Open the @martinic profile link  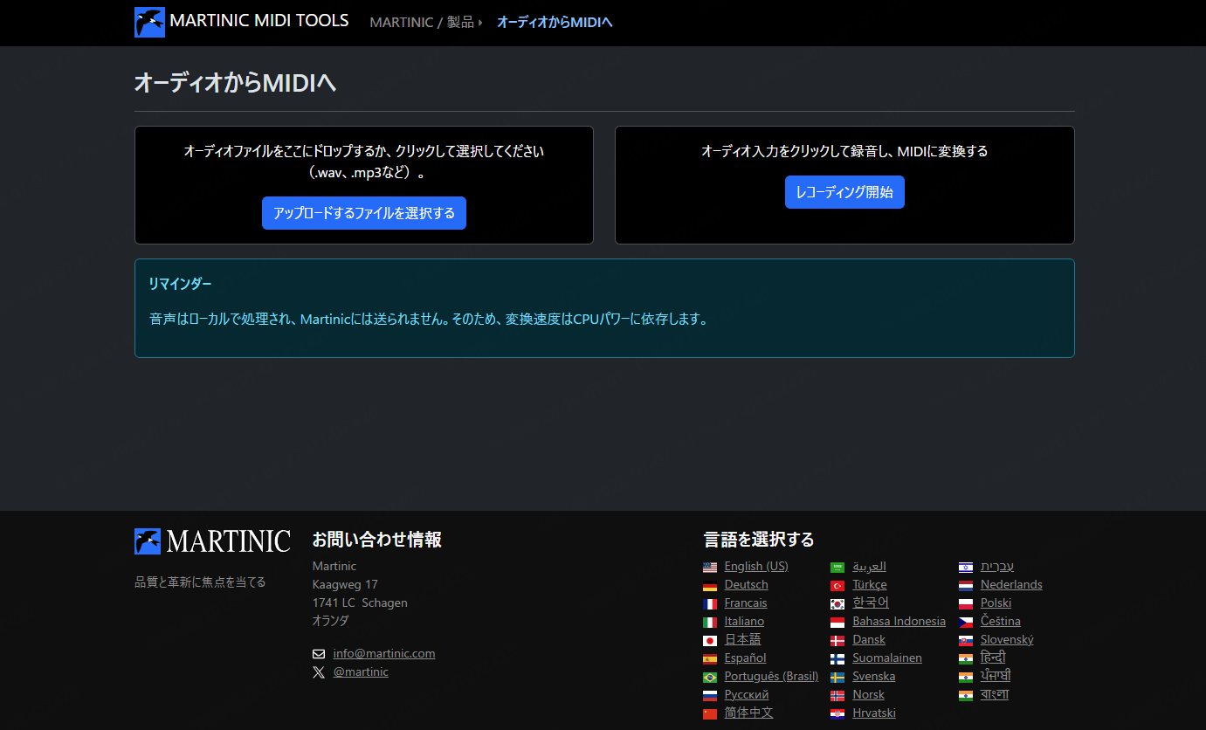[x=361, y=671]
